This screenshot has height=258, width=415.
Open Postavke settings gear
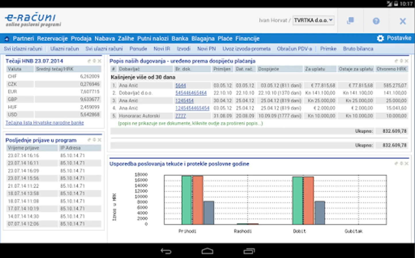point(380,38)
